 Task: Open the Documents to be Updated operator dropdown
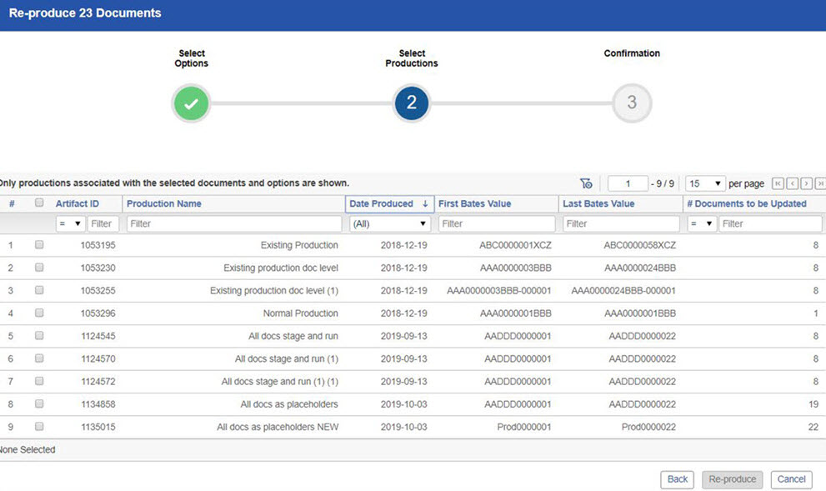[x=702, y=224]
